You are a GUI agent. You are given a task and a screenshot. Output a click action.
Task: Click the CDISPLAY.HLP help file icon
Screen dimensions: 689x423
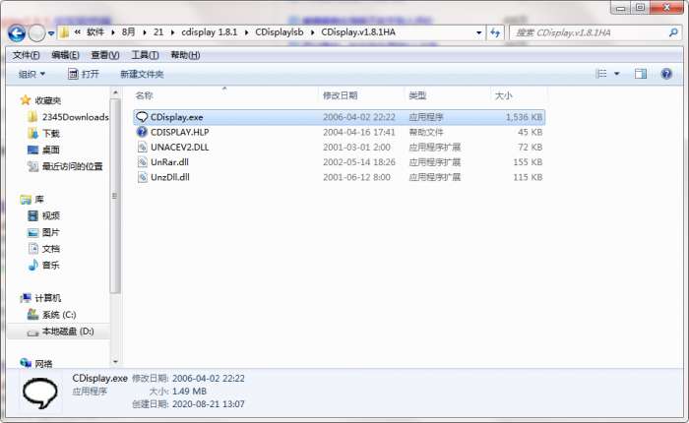[142, 132]
